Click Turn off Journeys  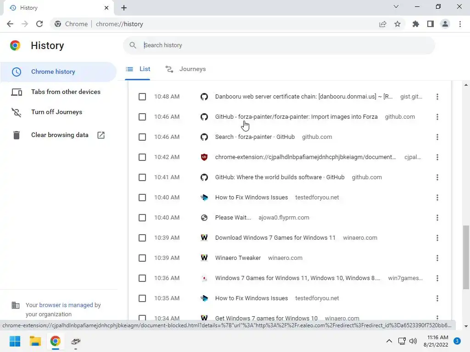58,112
